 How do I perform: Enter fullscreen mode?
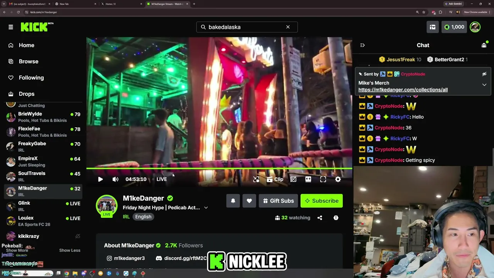(323, 179)
